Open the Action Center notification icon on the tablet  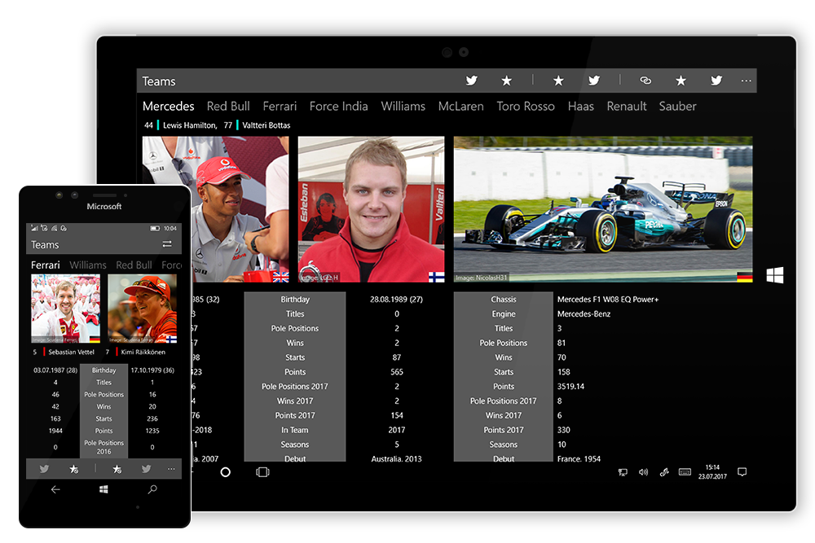[x=742, y=472]
